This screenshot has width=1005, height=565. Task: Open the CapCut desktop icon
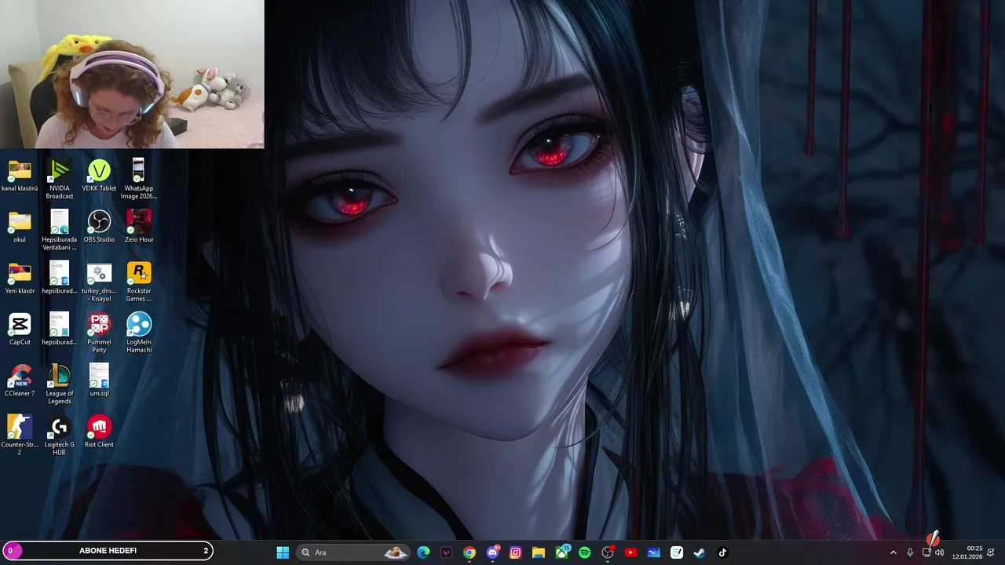click(20, 329)
